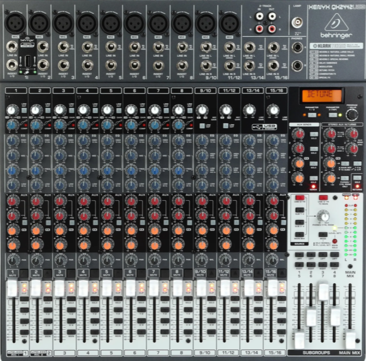
Task: Click the PHONES B headphone jack
Action: [297, 65]
